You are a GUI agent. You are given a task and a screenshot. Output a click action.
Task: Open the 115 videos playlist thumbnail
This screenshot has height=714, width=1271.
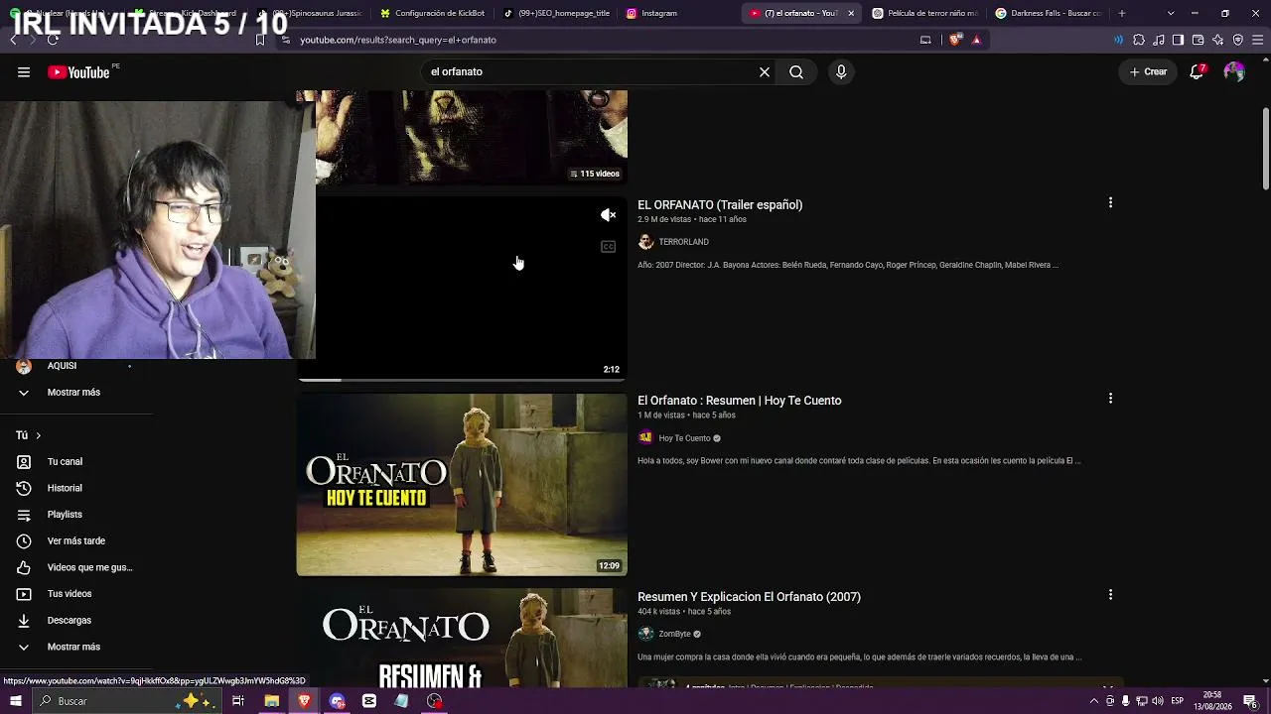472,138
